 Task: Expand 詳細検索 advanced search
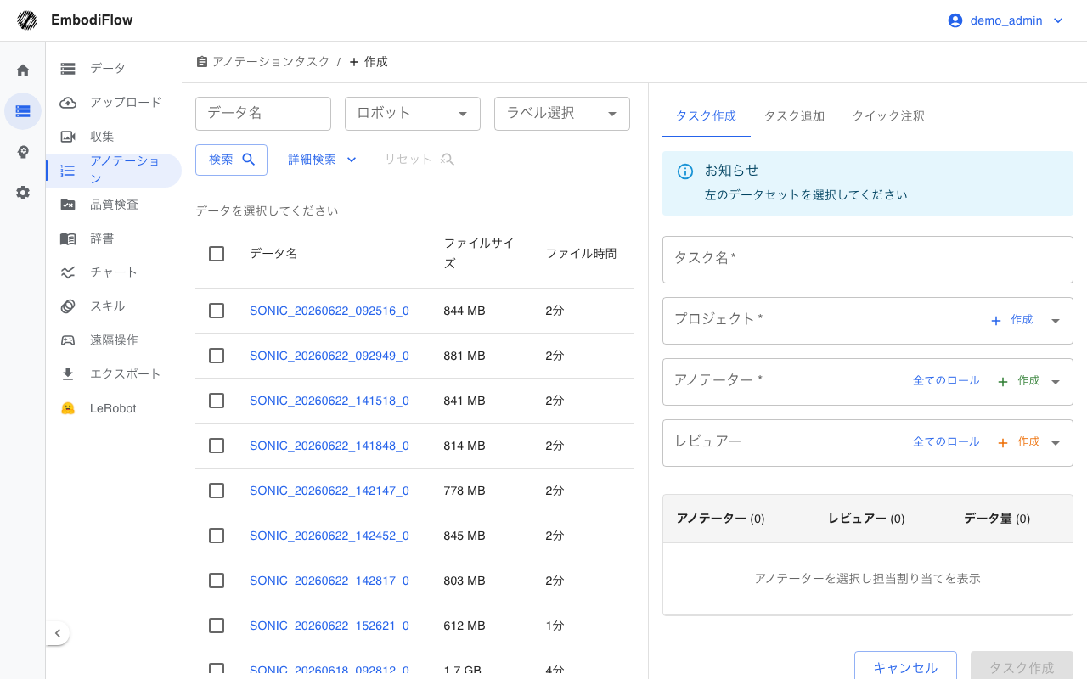coord(323,160)
